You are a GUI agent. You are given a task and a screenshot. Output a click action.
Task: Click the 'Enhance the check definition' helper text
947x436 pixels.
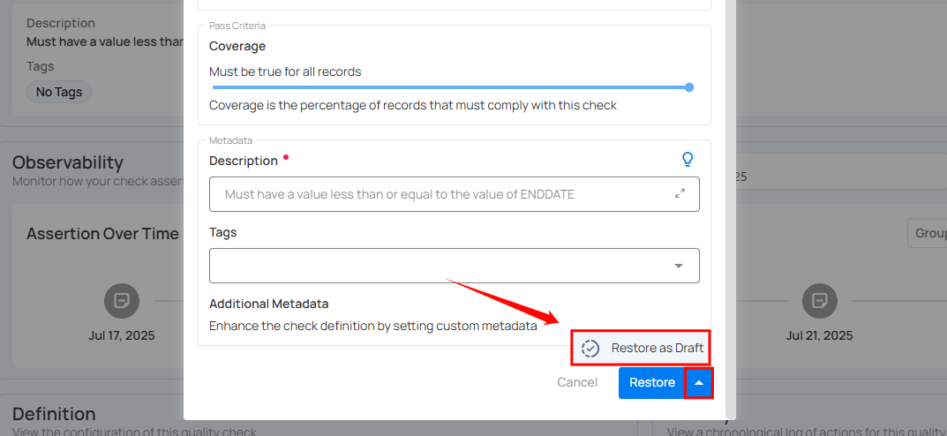pyautogui.click(x=373, y=326)
